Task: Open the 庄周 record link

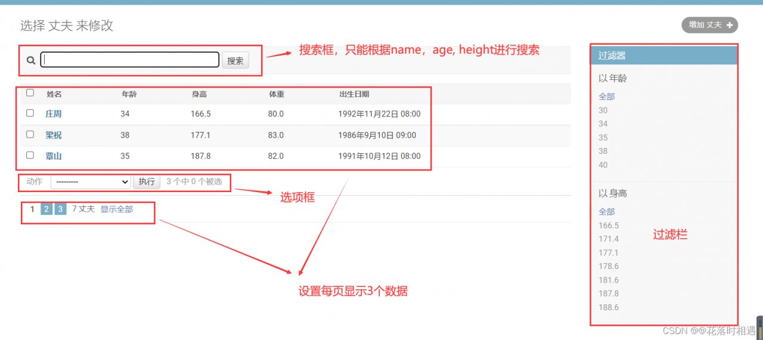Action: [54, 114]
